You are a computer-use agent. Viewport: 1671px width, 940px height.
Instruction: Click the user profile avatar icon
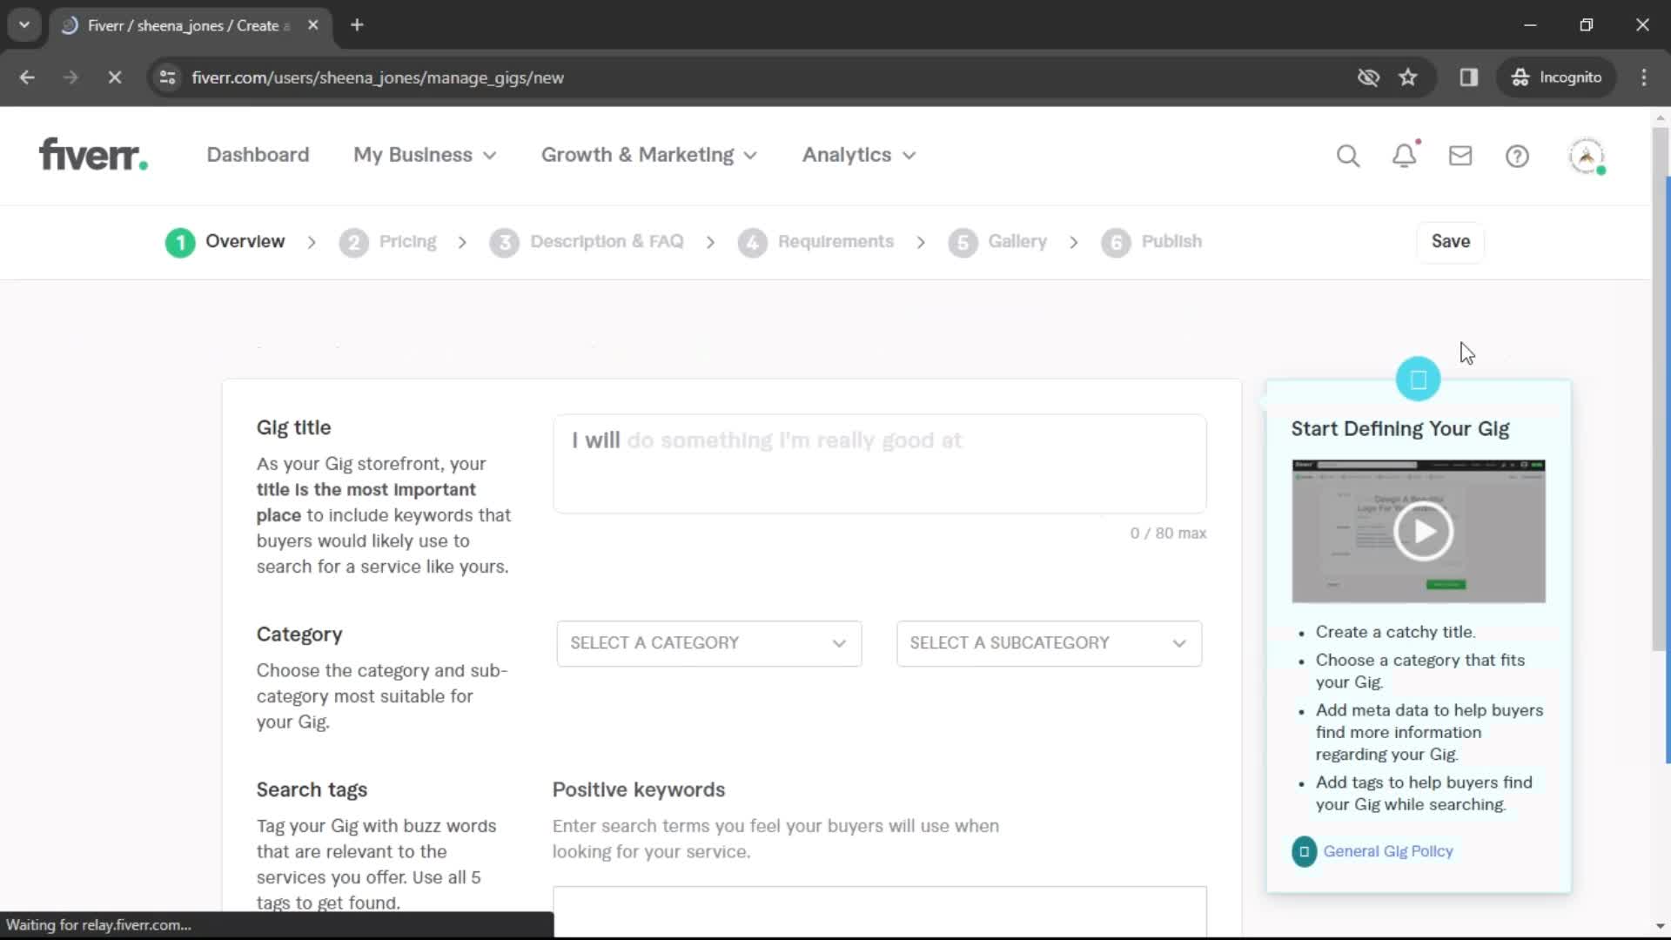(x=1587, y=155)
